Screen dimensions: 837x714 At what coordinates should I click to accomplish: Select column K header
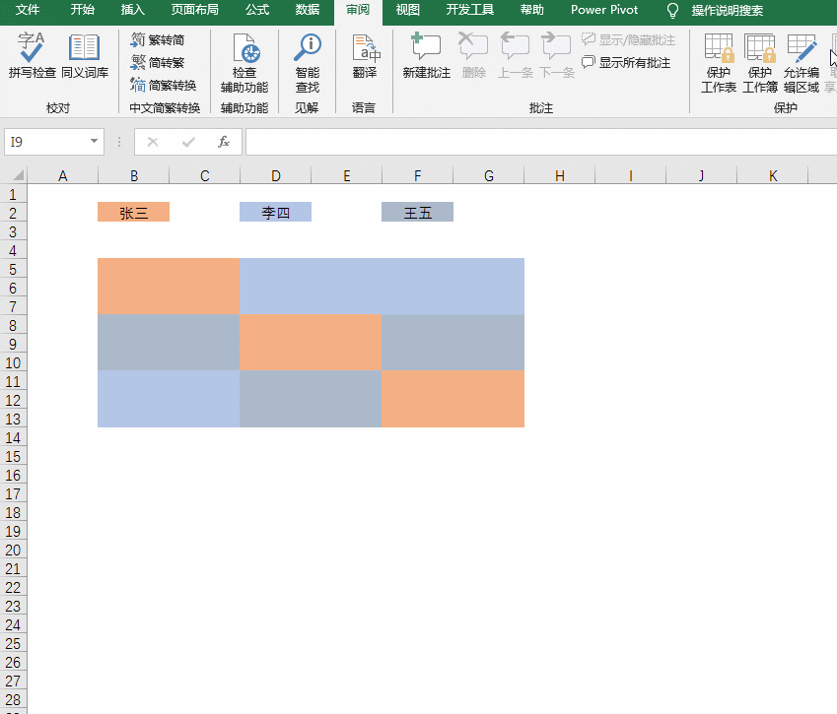pos(772,175)
